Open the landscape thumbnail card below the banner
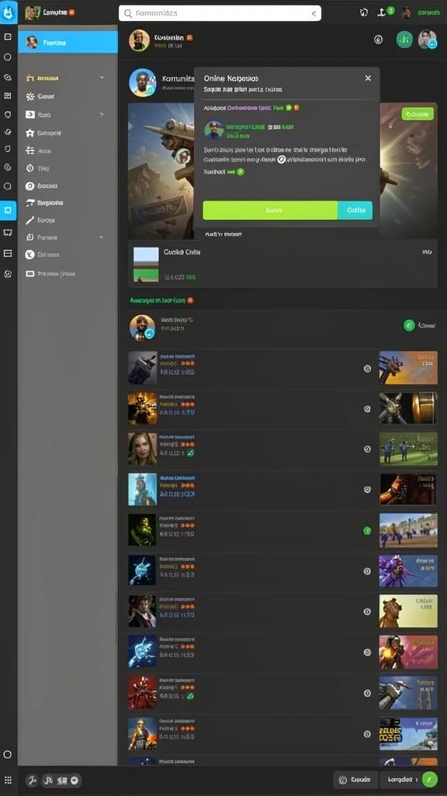The width and height of the screenshot is (447, 796). (282, 264)
